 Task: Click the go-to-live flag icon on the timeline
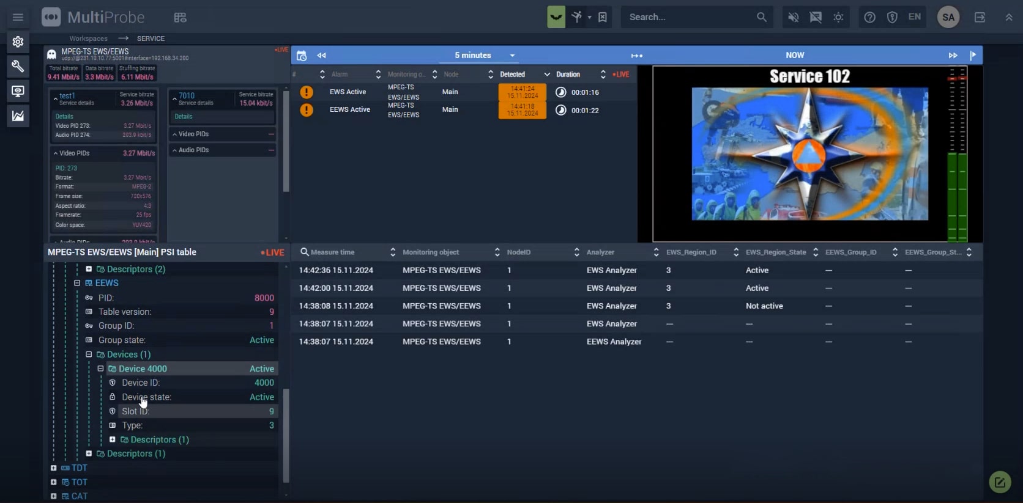click(973, 55)
